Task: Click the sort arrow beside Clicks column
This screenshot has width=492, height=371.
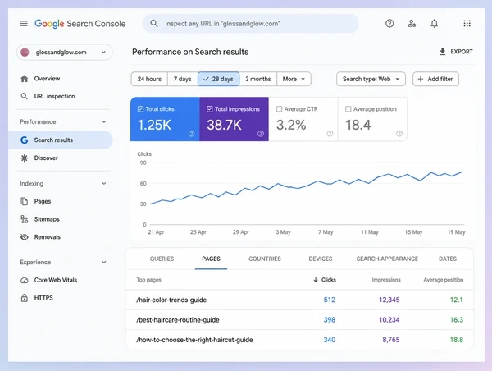Action: [x=316, y=280]
